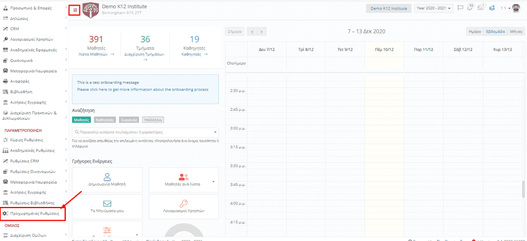
Task: Follow the Λίστα Μαθητών link
Action: click(96, 54)
